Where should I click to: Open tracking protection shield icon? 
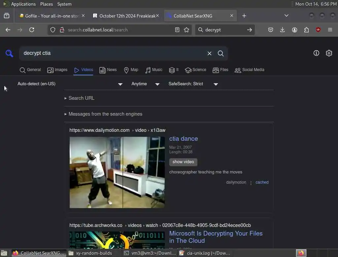(52, 30)
